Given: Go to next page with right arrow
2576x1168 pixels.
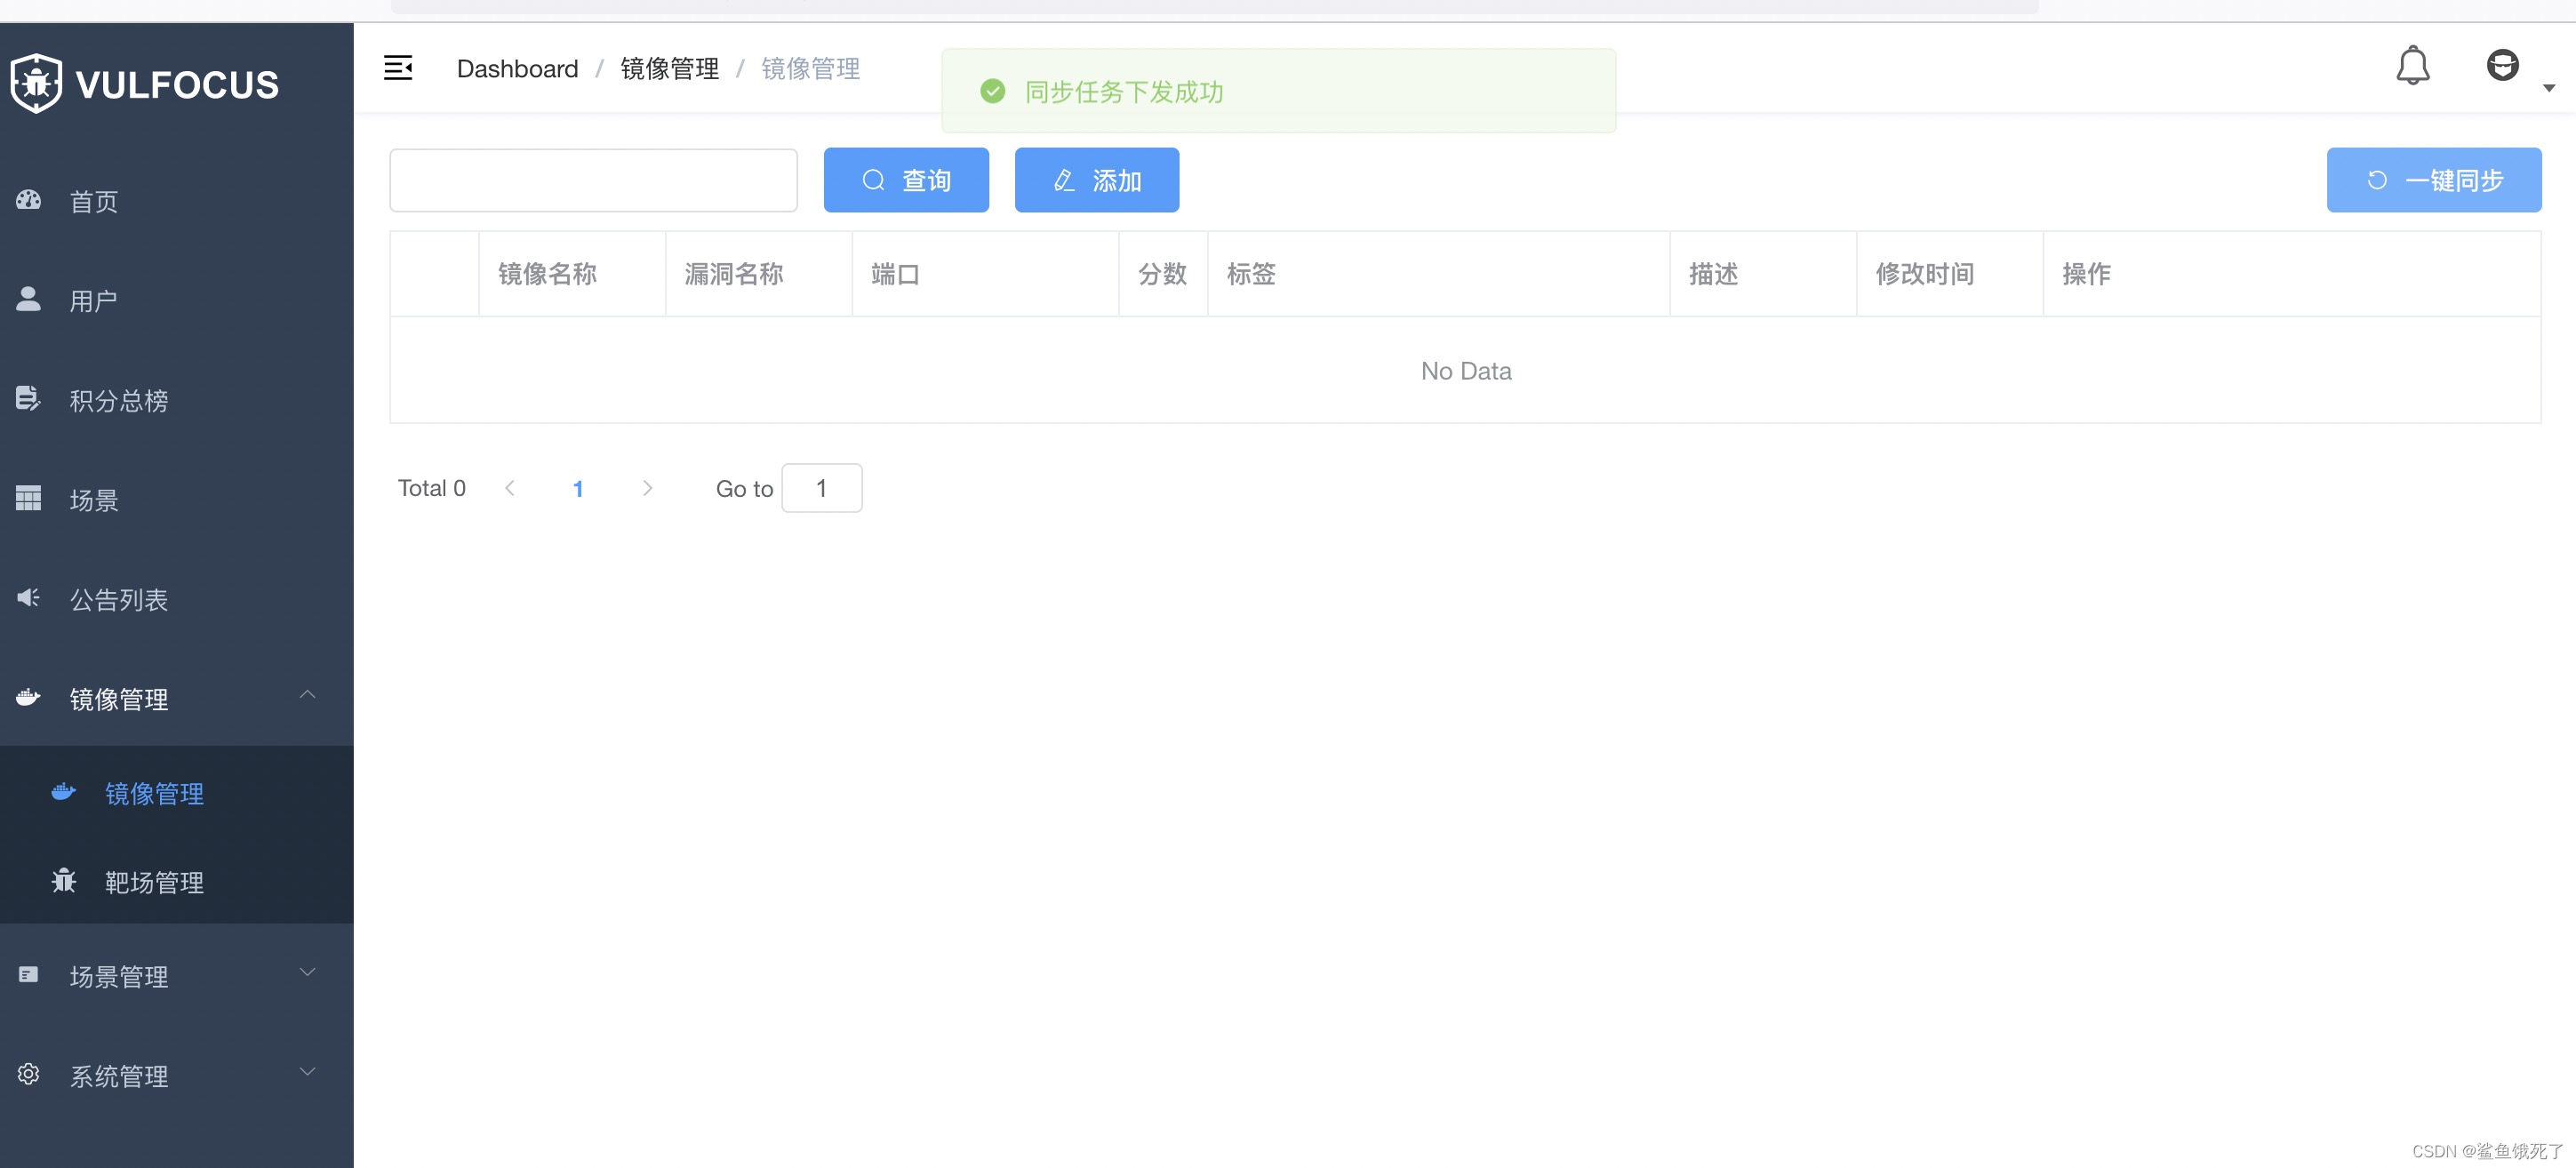Looking at the screenshot, I should [647, 488].
